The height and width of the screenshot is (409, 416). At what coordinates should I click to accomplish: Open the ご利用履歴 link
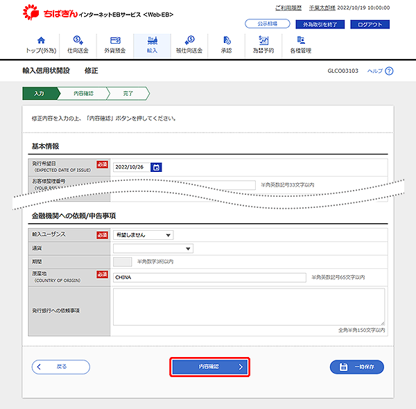pos(288,8)
